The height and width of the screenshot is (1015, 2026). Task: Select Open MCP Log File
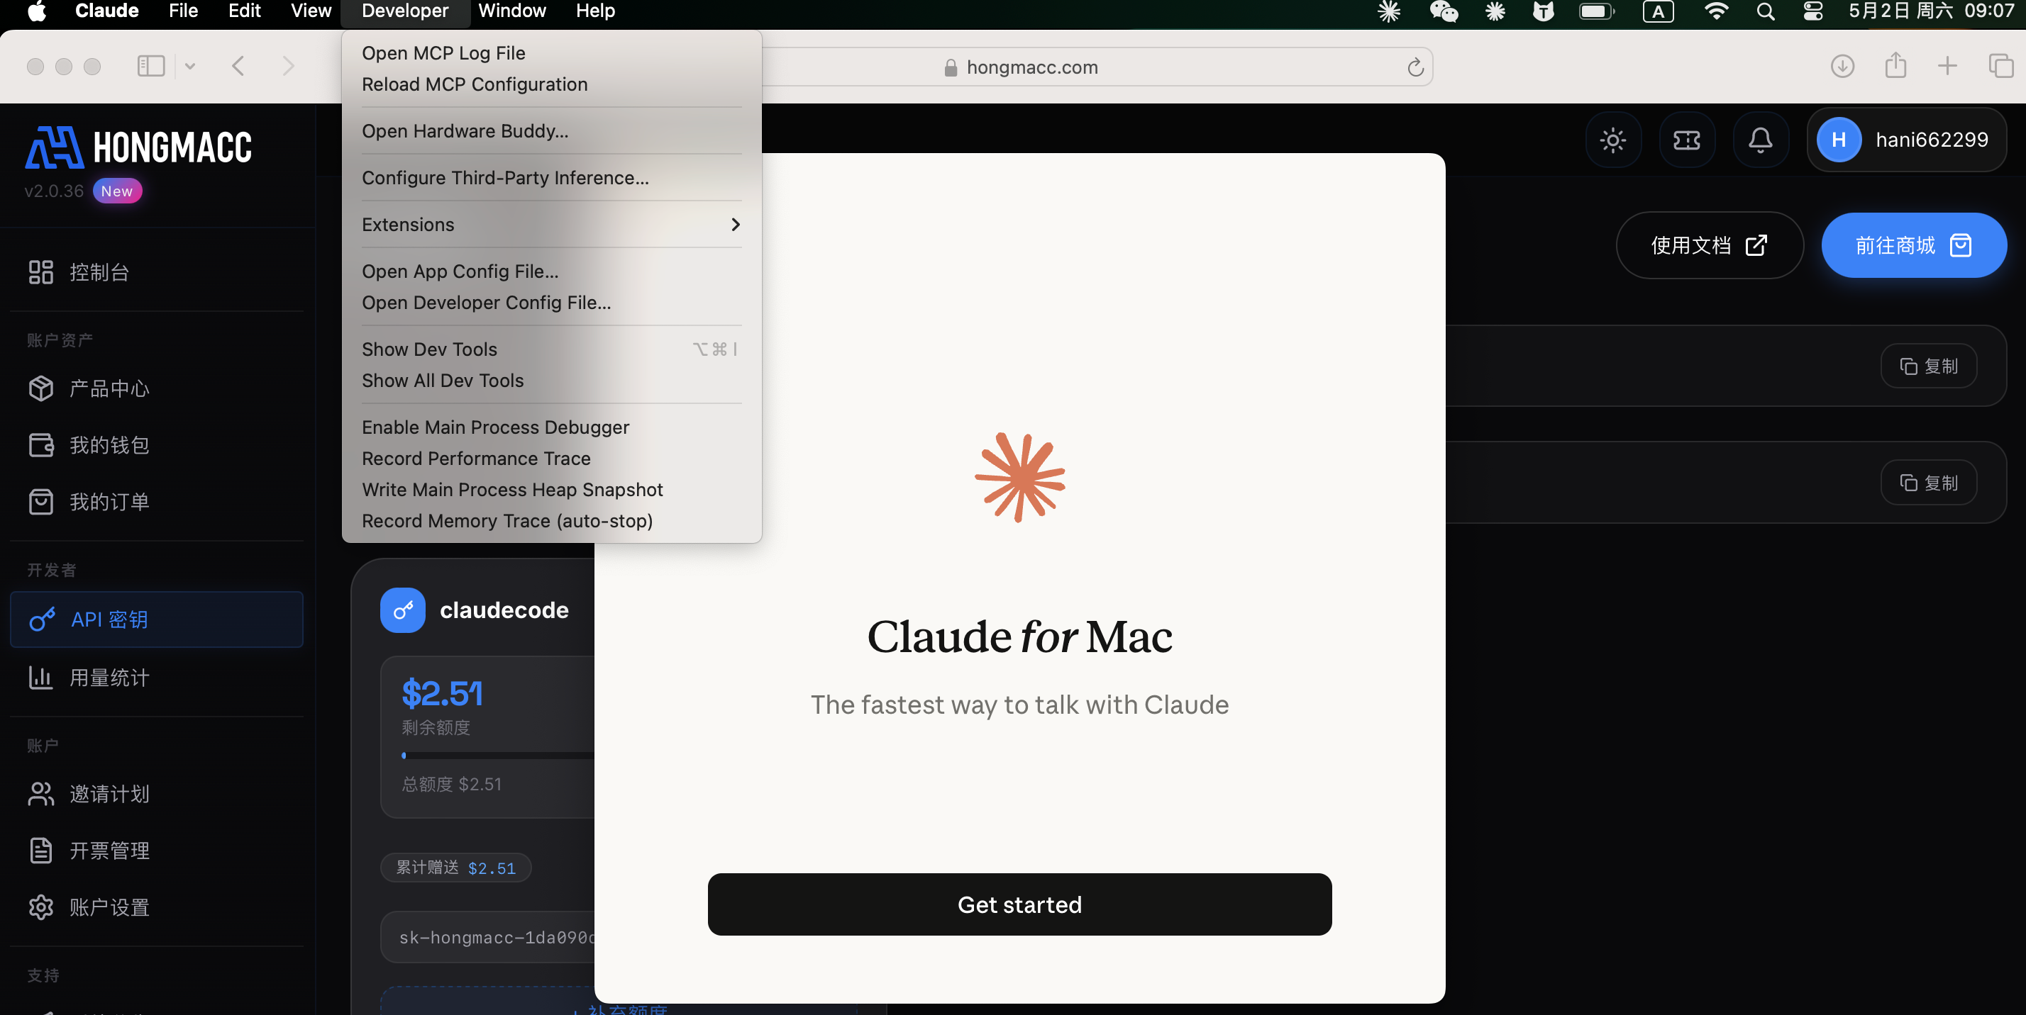click(x=551, y=53)
